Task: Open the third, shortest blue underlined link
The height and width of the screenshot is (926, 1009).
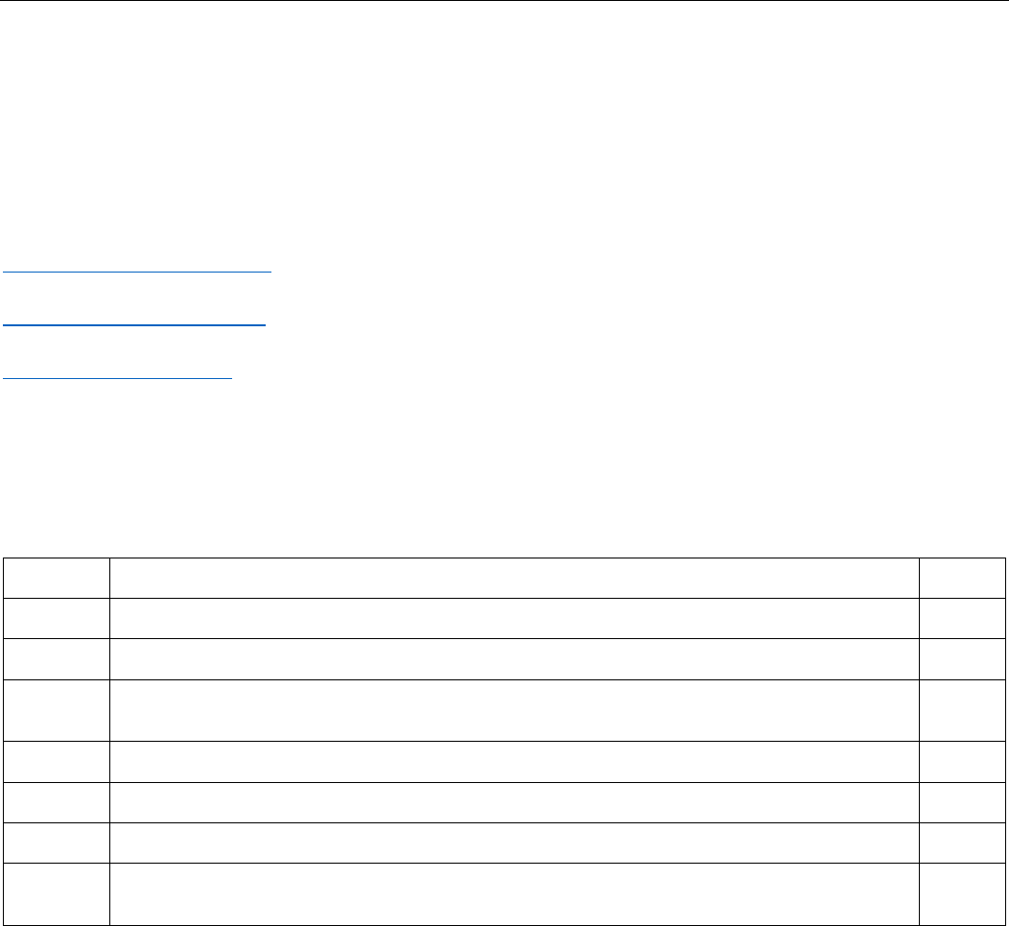Action: [118, 377]
